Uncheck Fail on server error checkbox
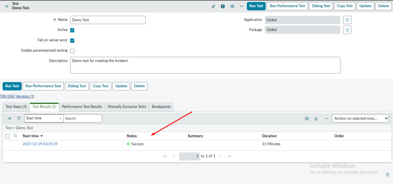Viewport: 393px width, 184px height. click(72, 40)
